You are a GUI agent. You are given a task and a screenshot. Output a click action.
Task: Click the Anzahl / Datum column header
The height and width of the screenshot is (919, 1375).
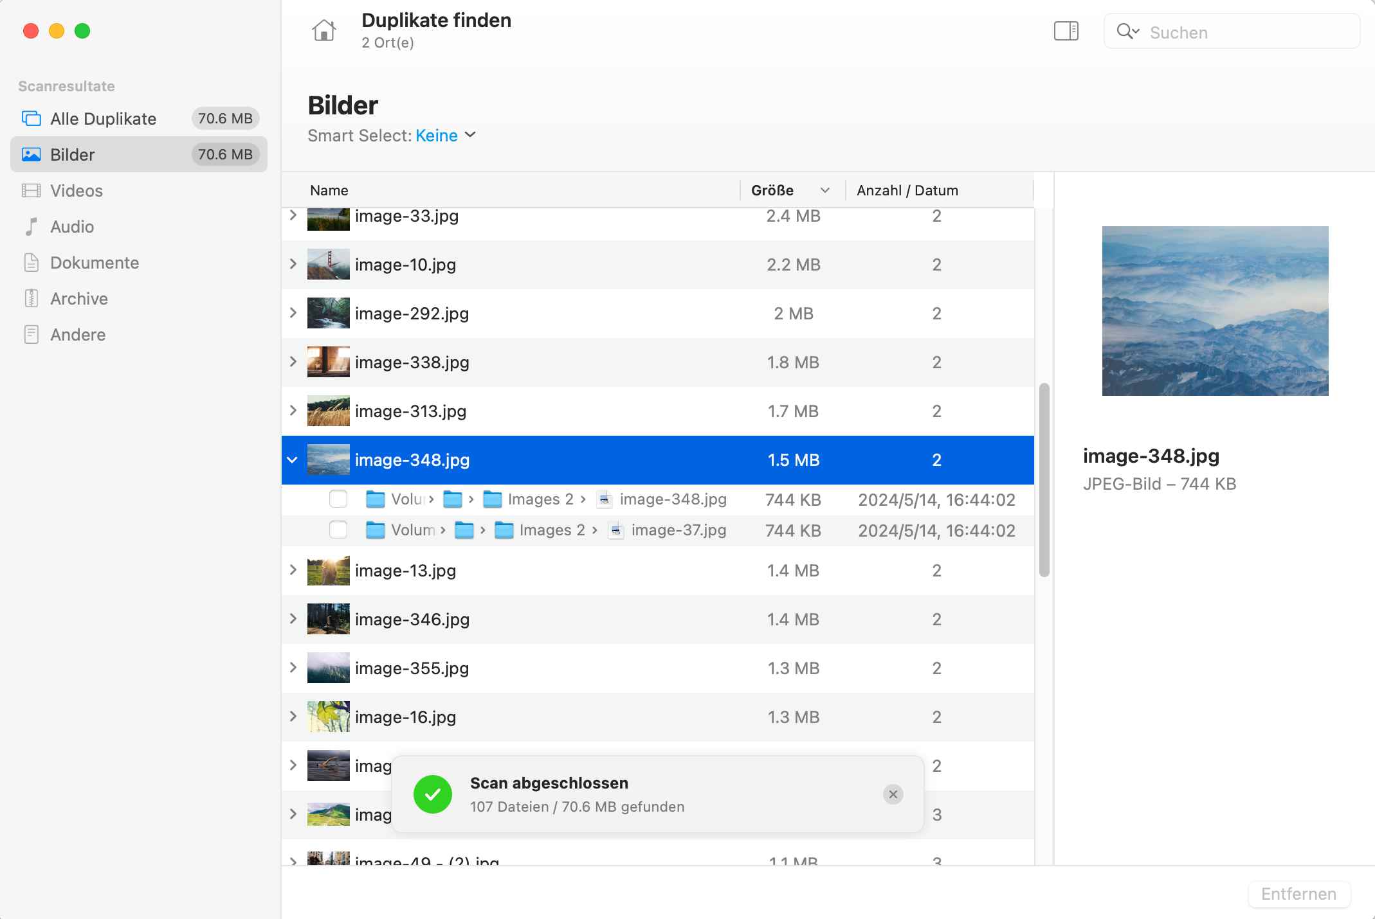pyautogui.click(x=907, y=190)
